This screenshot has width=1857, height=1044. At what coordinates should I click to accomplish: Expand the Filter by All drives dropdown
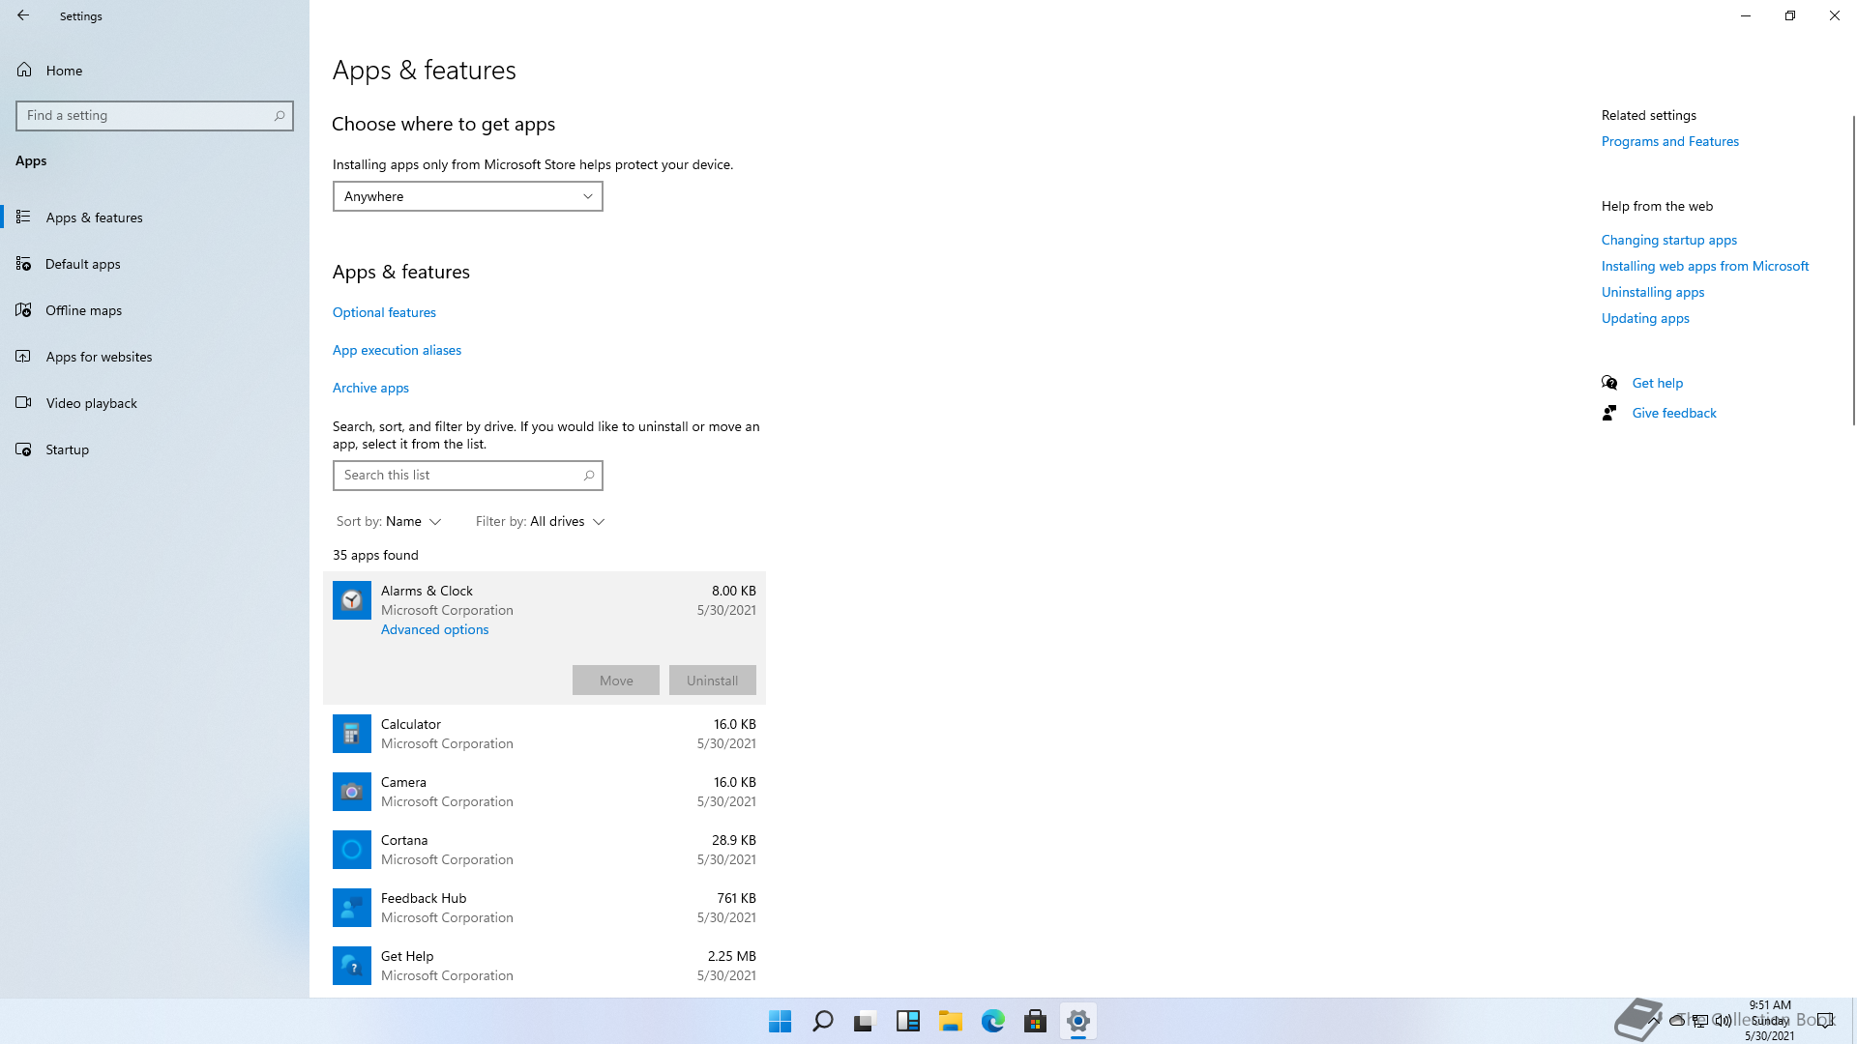click(x=540, y=522)
